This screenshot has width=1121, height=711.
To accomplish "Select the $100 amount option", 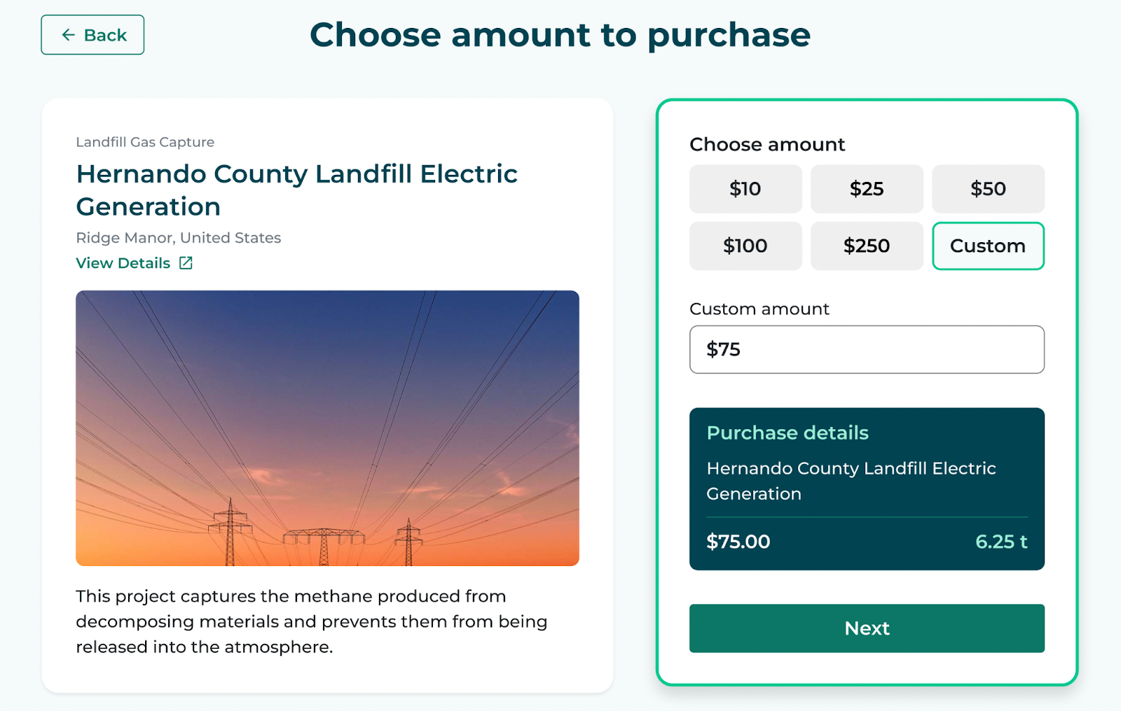I will tap(745, 246).
